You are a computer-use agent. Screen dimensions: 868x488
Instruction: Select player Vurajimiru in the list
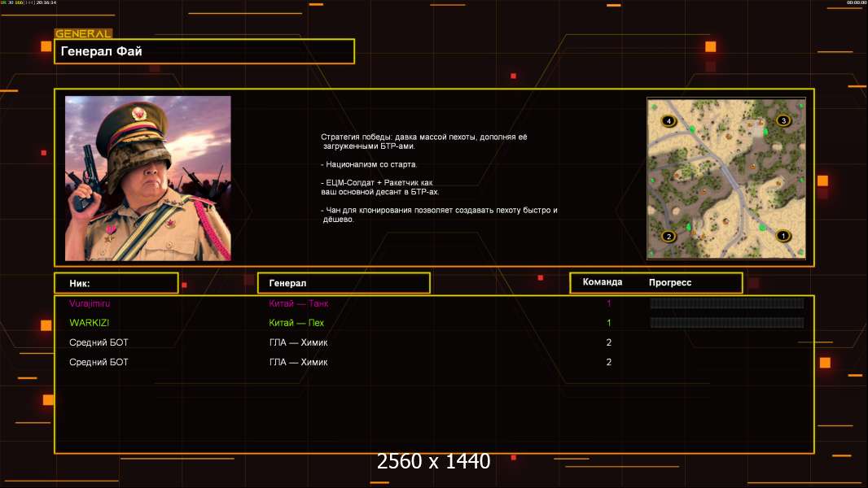(x=90, y=303)
